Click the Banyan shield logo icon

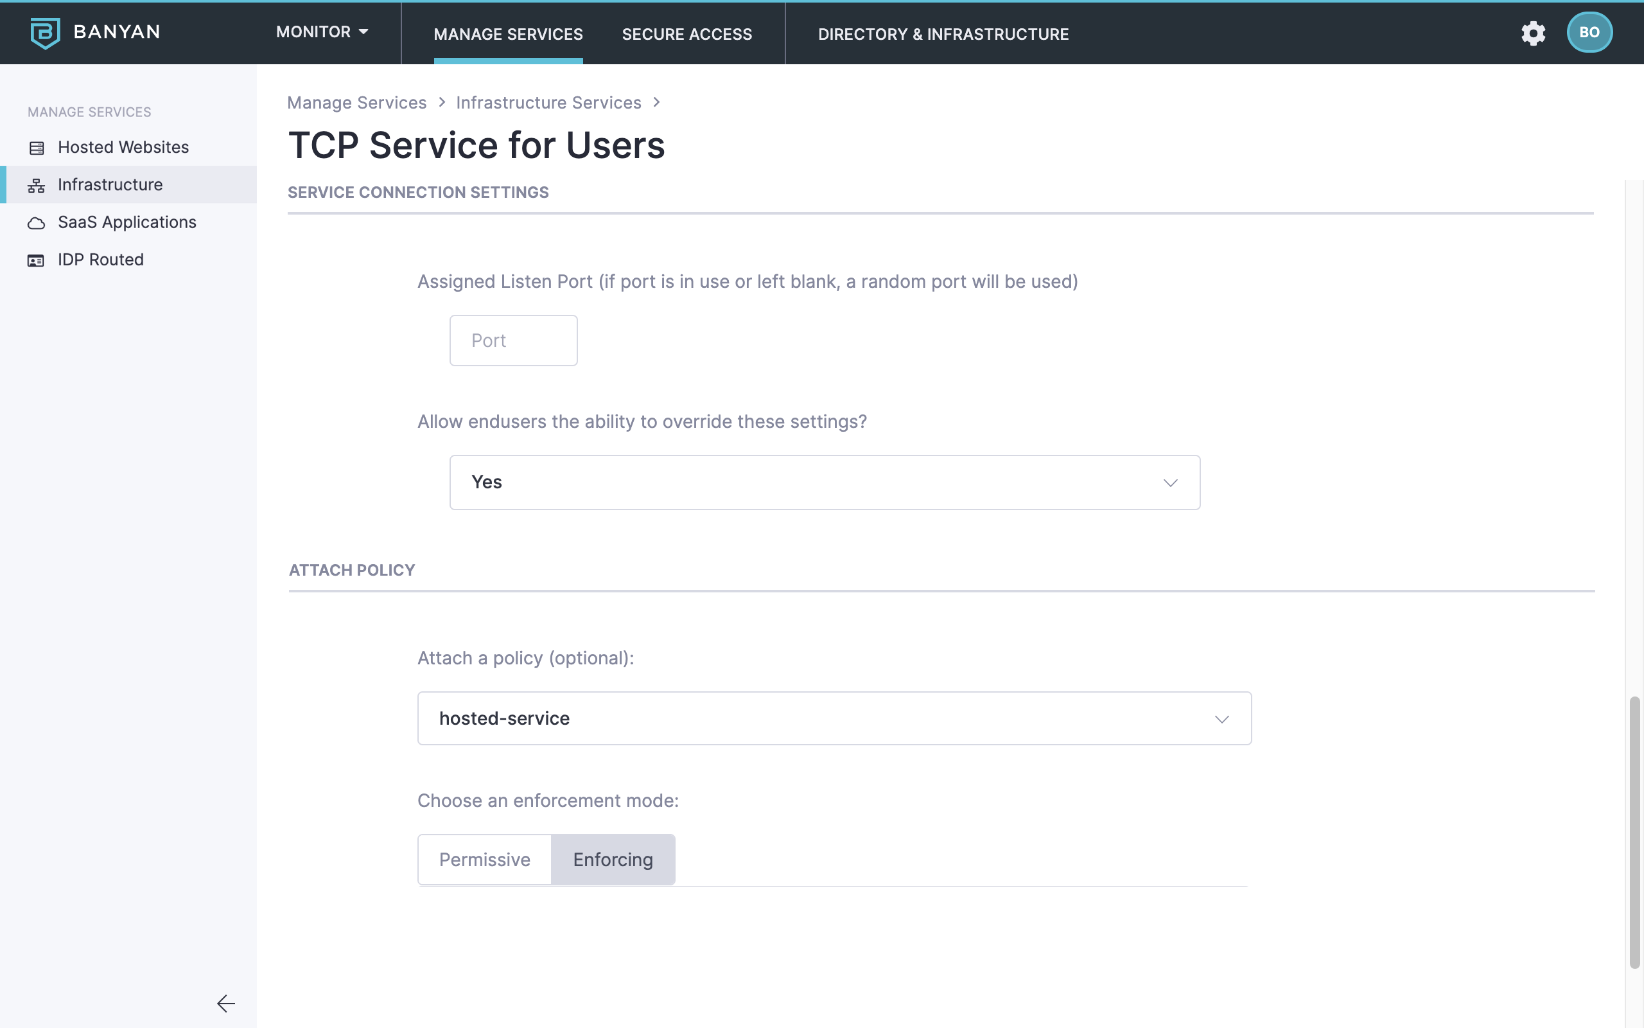pos(45,33)
